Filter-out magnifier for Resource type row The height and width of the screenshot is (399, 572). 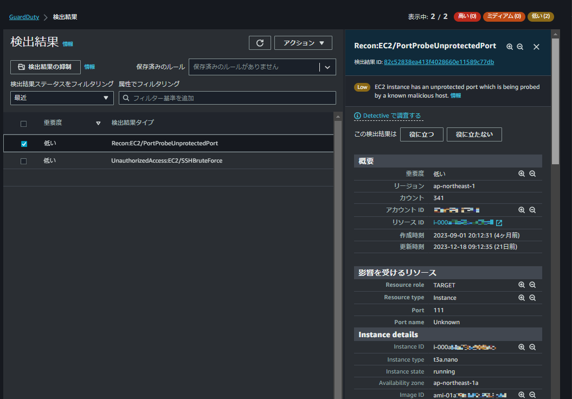click(x=532, y=298)
